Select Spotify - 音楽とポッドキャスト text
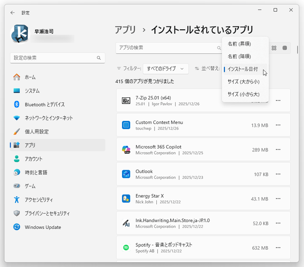Screen dimensions: 304x267 164,245
